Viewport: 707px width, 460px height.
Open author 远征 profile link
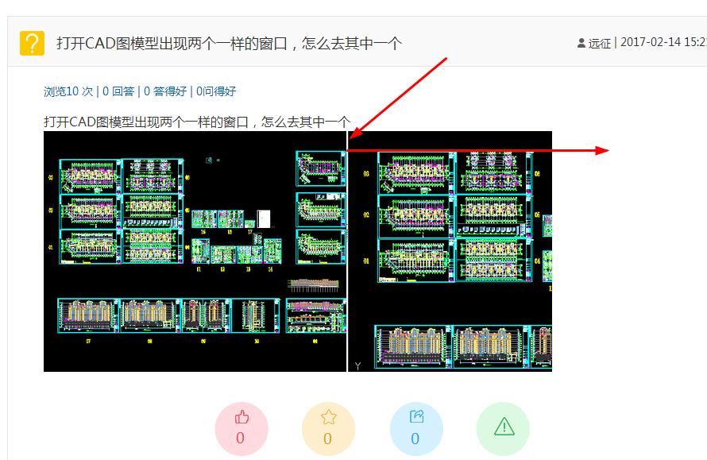click(x=599, y=43)
